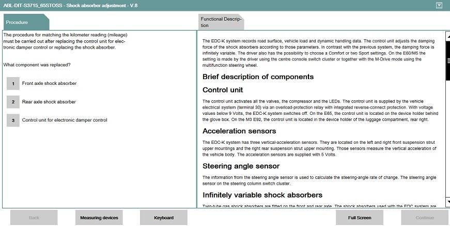Click the description panel scrollbar thumb
Viewport: 450px width, 226px height.
coord(448,61)
